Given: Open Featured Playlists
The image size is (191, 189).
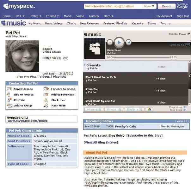Looking at the screenshot, I should 115,23.
